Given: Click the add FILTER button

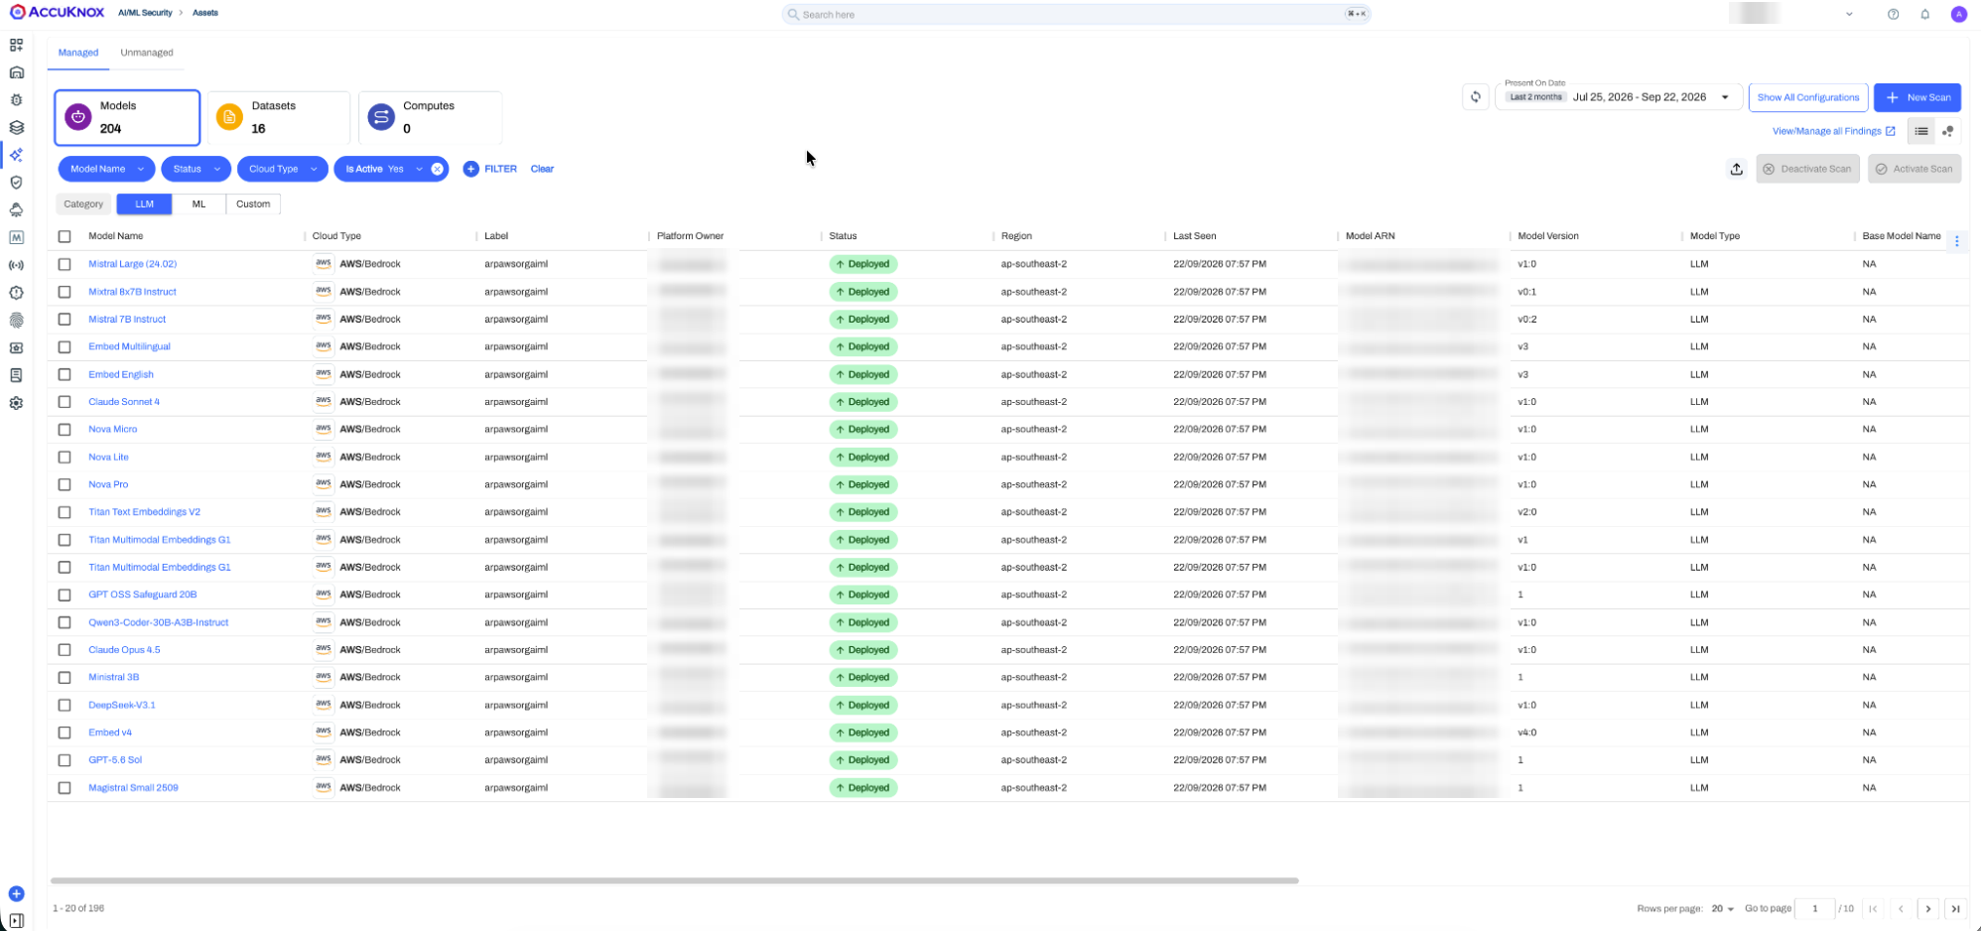Looking at the screenshot, I should (490, 169).
